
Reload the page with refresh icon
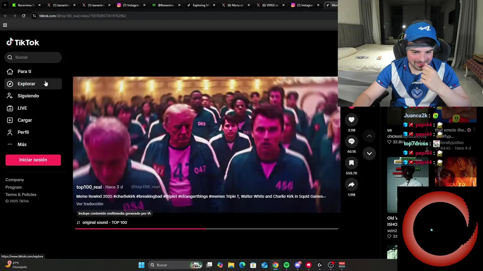coord(23,16)
